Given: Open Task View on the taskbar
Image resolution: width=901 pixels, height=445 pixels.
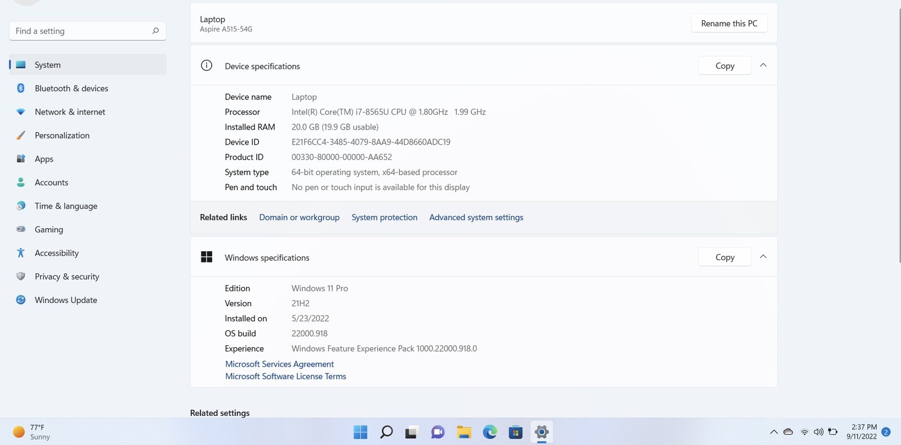Looking at the screenshot, I should 411,432.
